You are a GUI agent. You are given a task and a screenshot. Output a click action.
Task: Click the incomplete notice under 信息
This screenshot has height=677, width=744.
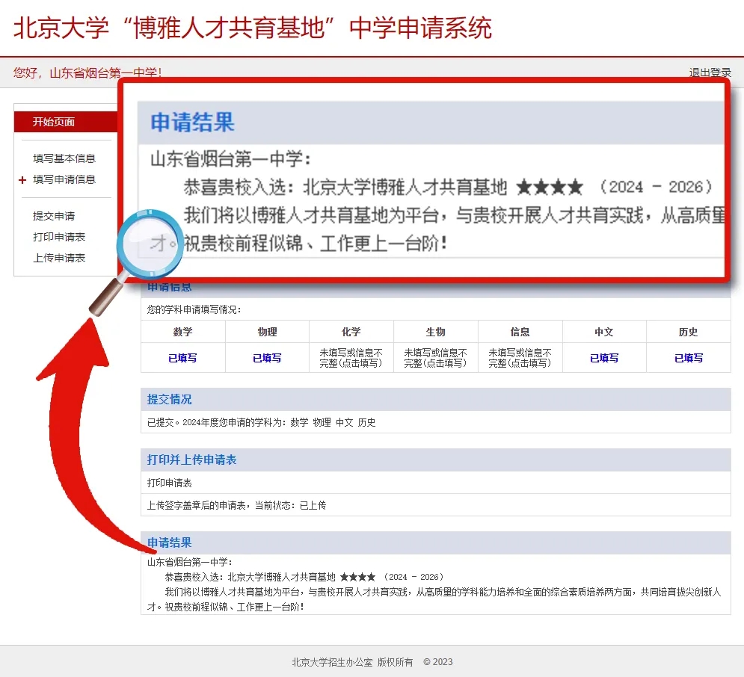[x=520, y=358]
